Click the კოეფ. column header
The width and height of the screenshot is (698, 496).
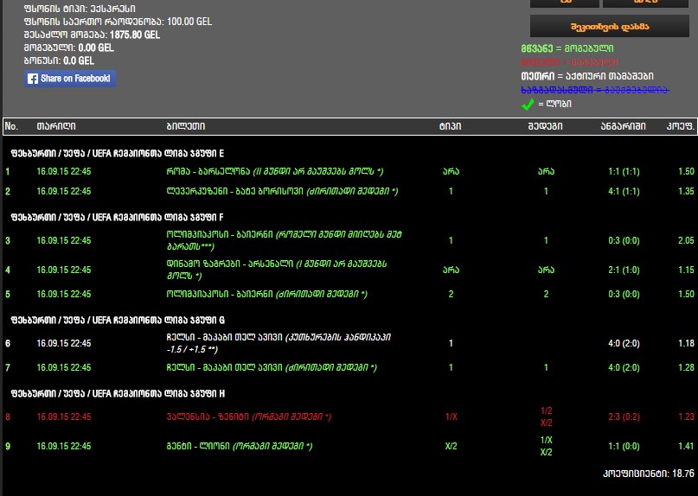pos(680,126)
